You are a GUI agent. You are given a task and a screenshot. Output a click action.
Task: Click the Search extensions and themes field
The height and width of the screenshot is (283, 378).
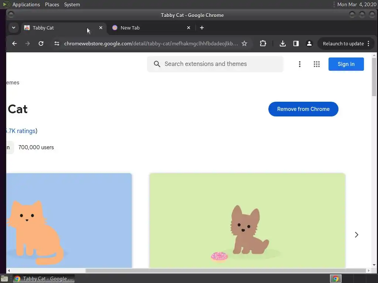click(x=215, y=64)
